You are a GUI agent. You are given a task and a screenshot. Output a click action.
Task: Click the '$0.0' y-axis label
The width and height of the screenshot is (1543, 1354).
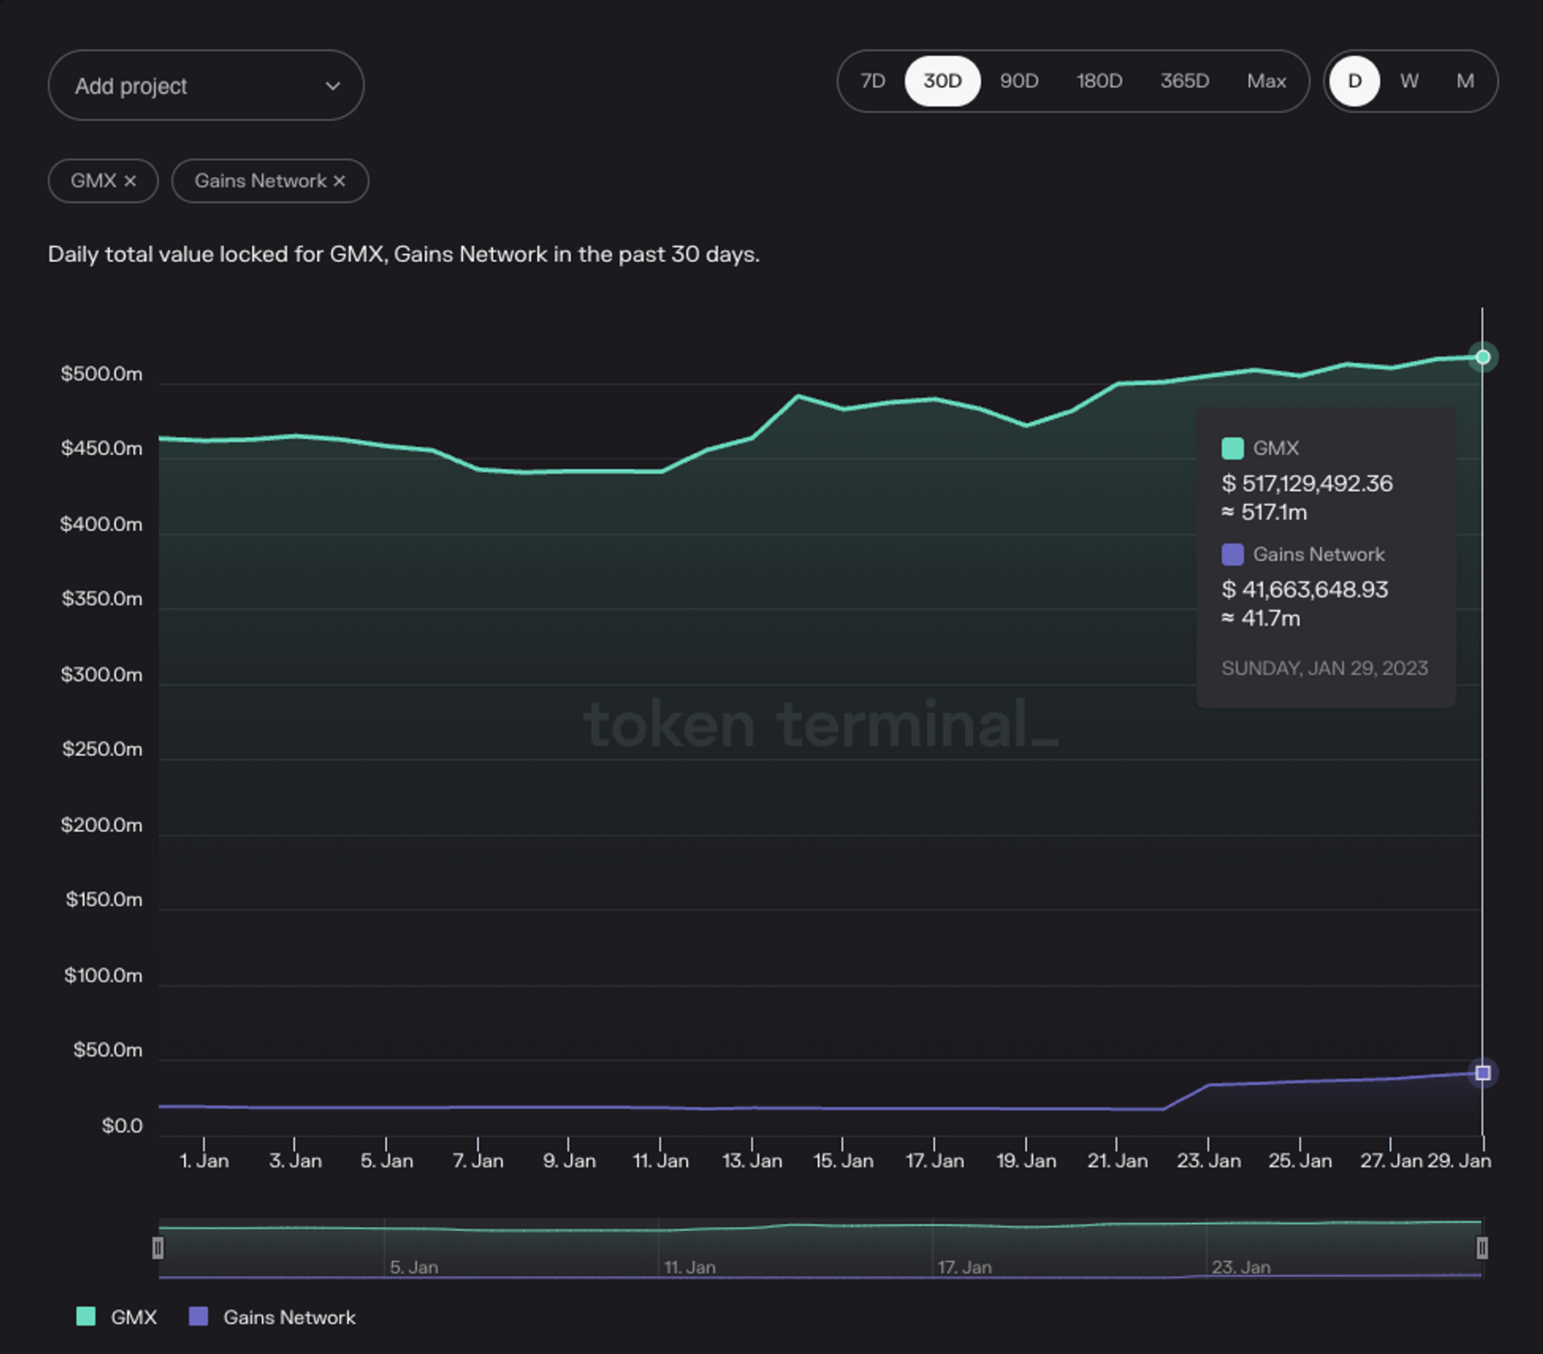coord(122,1125)
